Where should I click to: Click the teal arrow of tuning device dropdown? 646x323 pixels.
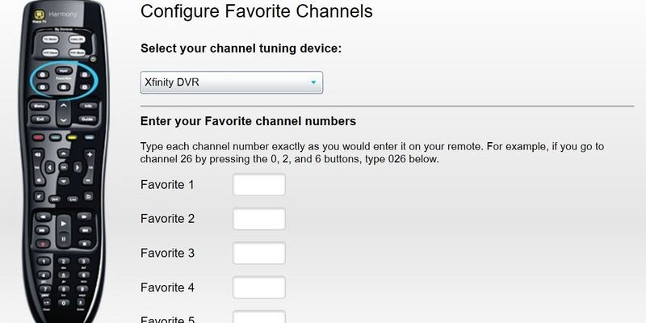313,82
